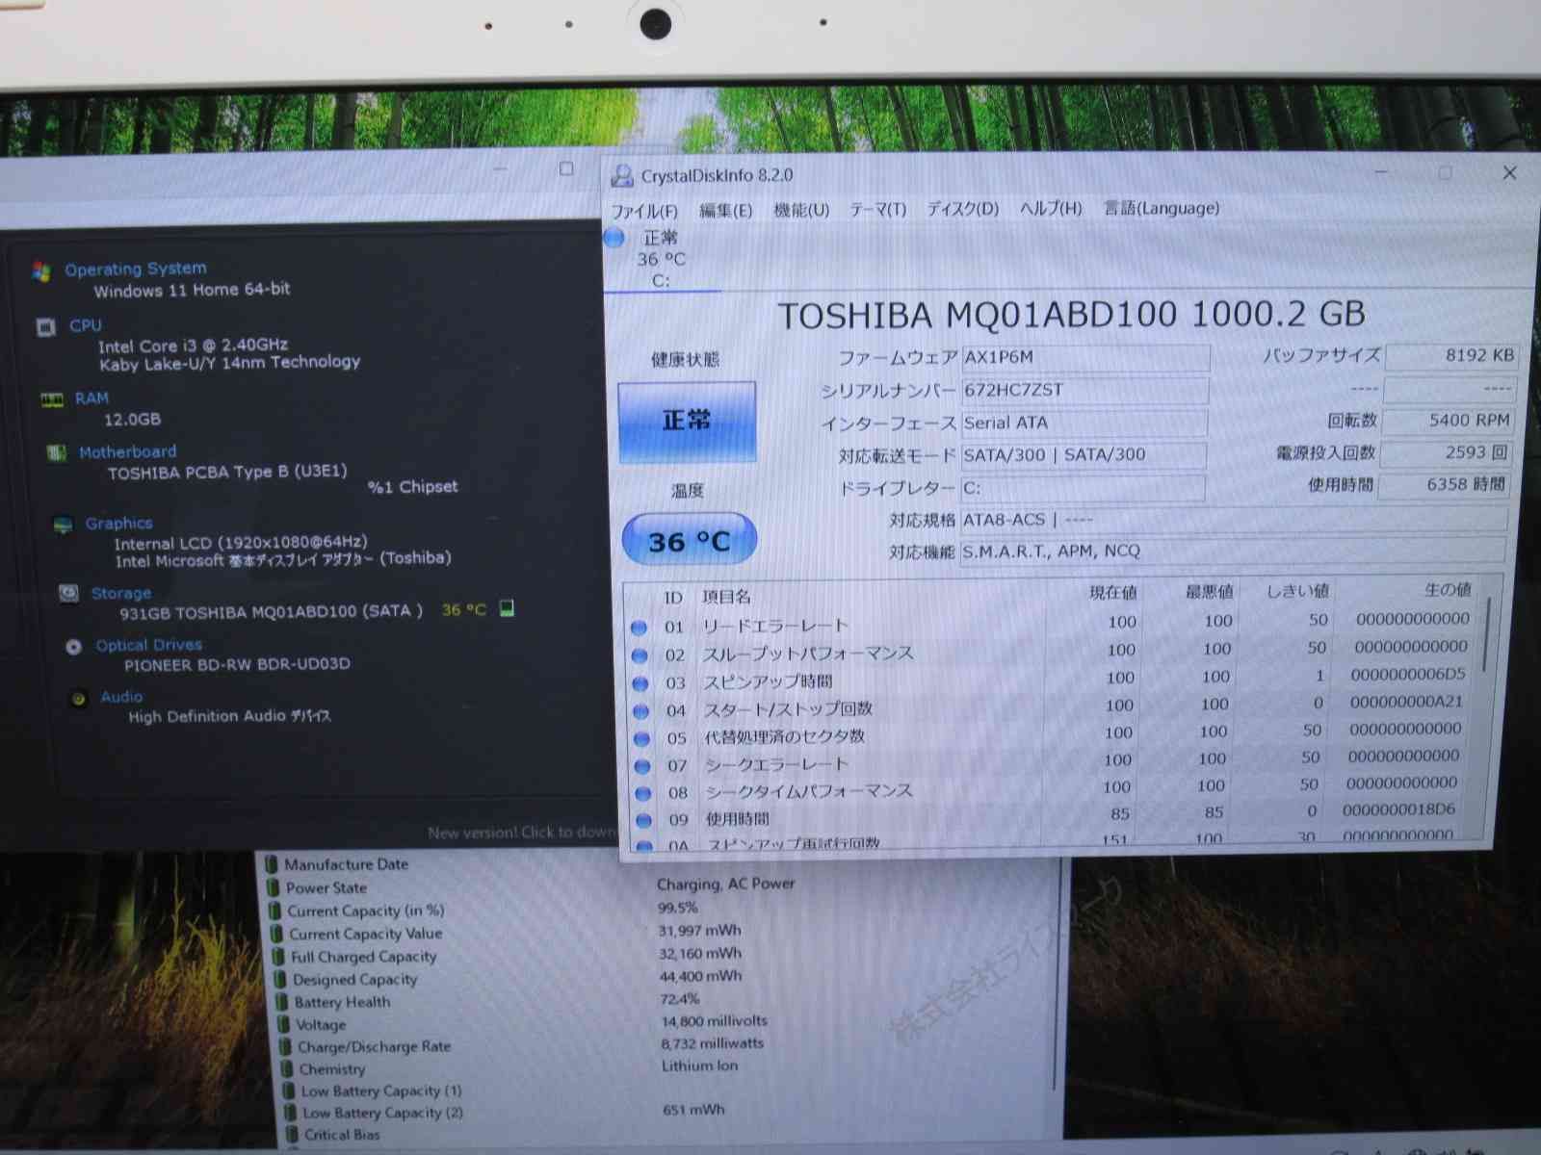Select the battery health value 72.4%
The height and width of the screenshot is (1155, 1541).
680,999
